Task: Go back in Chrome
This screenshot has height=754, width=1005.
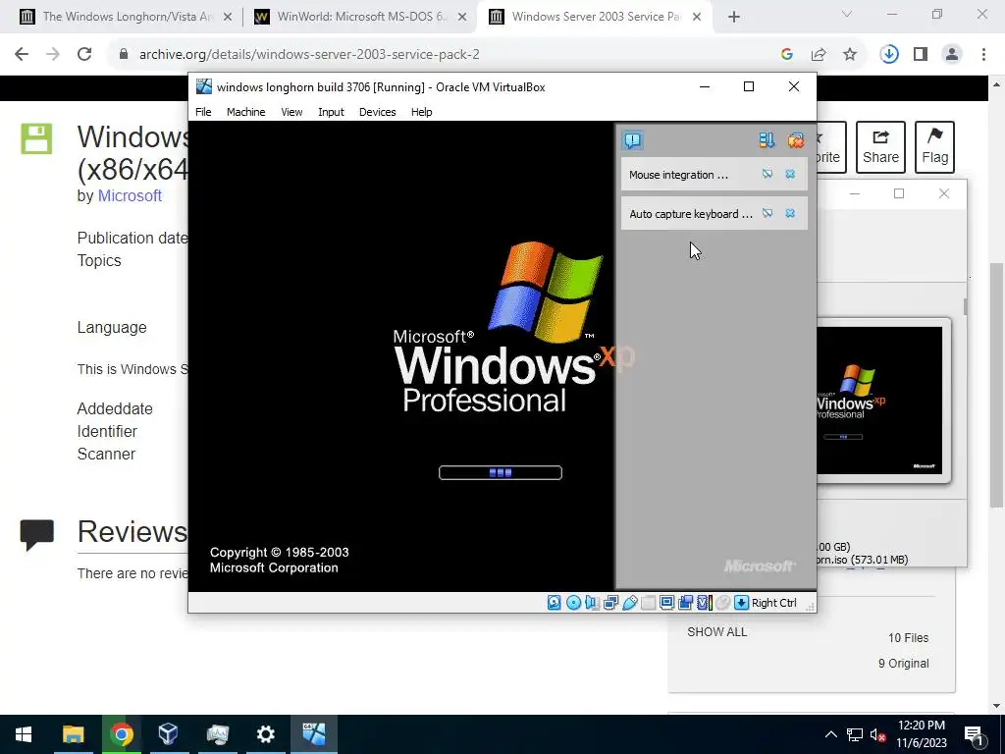Action: point(22,55)
